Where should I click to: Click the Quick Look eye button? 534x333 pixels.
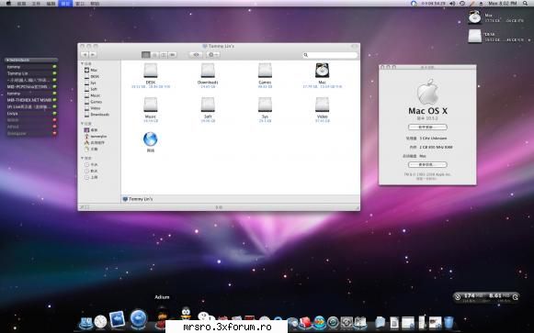coord(196,55)
